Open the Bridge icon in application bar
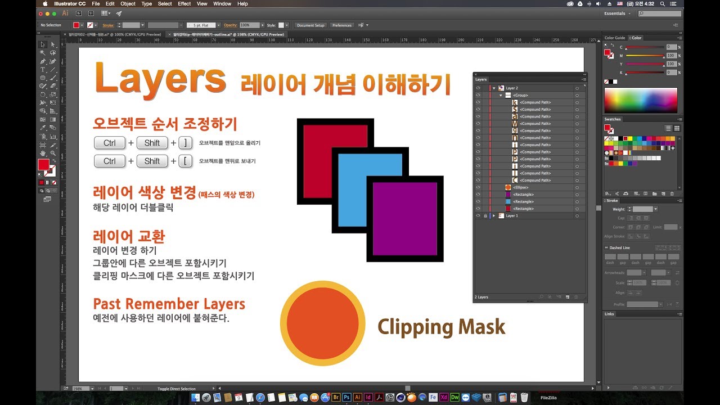This screenshot has width=720, height=405. click(78, 13)
